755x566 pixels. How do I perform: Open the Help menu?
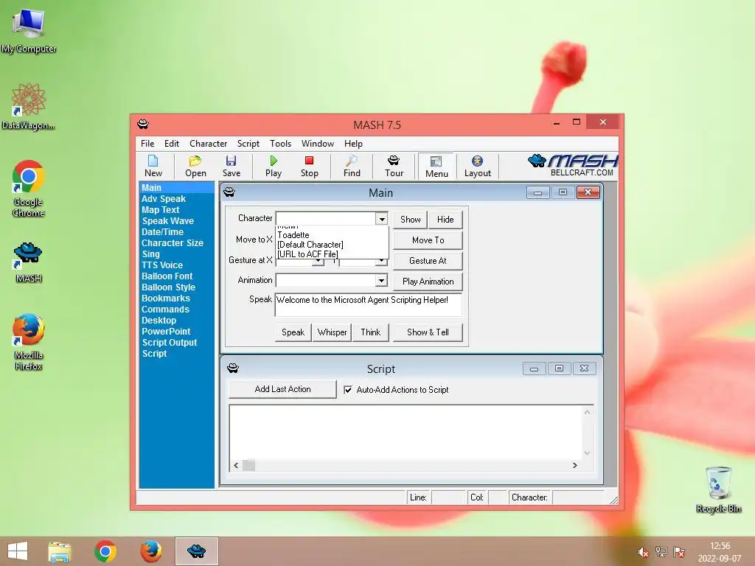[x=353, y=144]
